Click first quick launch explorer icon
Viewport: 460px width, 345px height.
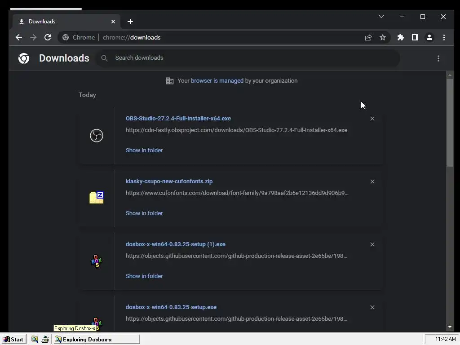click(35, 340)
